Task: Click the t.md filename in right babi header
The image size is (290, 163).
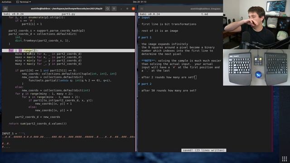Action: [204, 14]
